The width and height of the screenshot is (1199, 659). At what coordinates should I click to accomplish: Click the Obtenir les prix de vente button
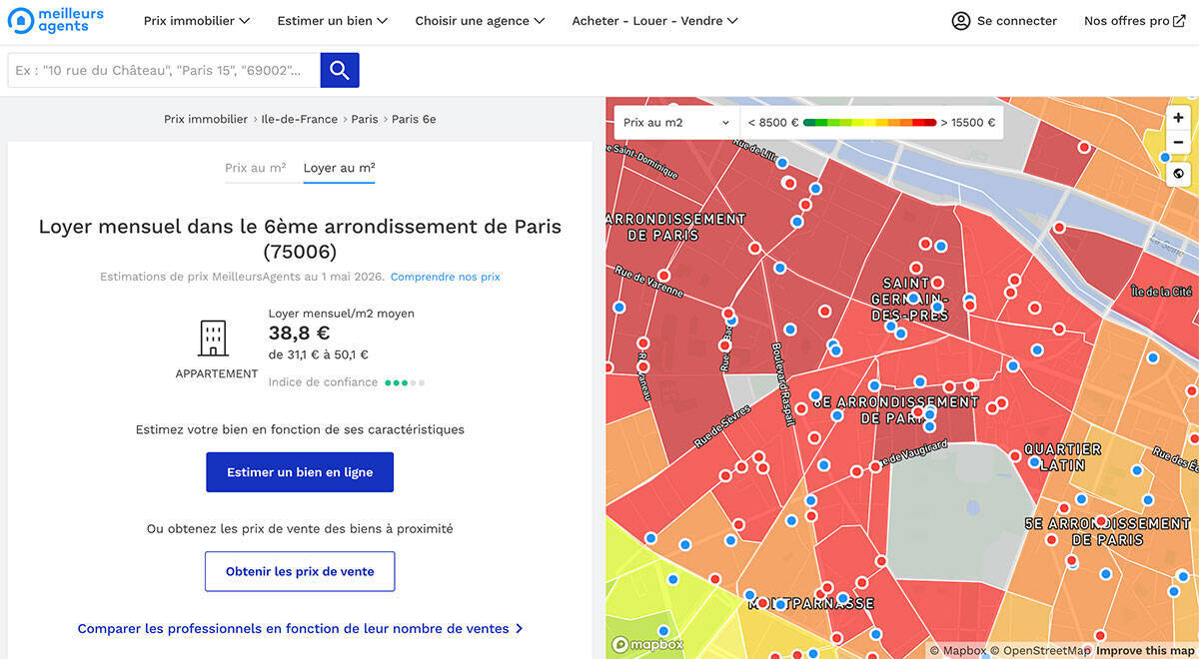tap(300, 572)
